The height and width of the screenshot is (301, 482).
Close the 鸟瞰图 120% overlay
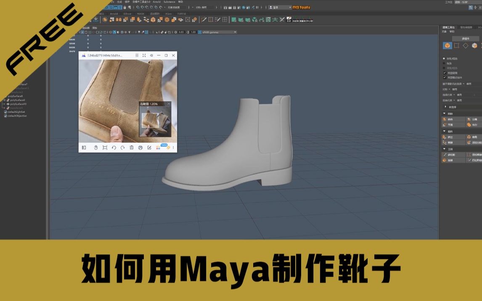coord(169,103)
